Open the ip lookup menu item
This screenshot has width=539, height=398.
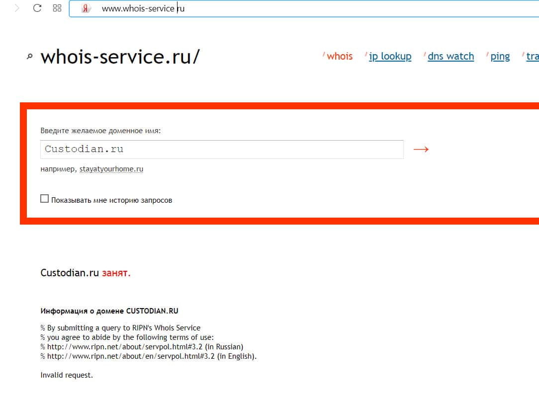point(390,56)
